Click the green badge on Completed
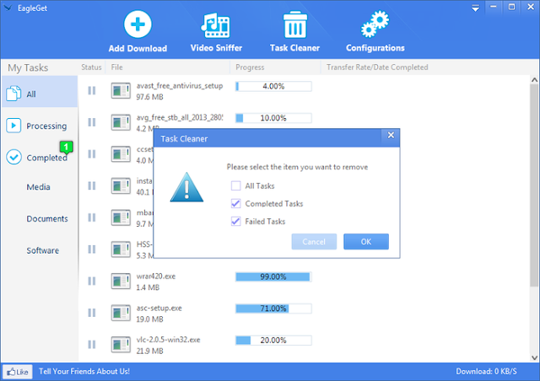This screenshot has width=540, height=381. pyautogui.click(x=66, y=147)
